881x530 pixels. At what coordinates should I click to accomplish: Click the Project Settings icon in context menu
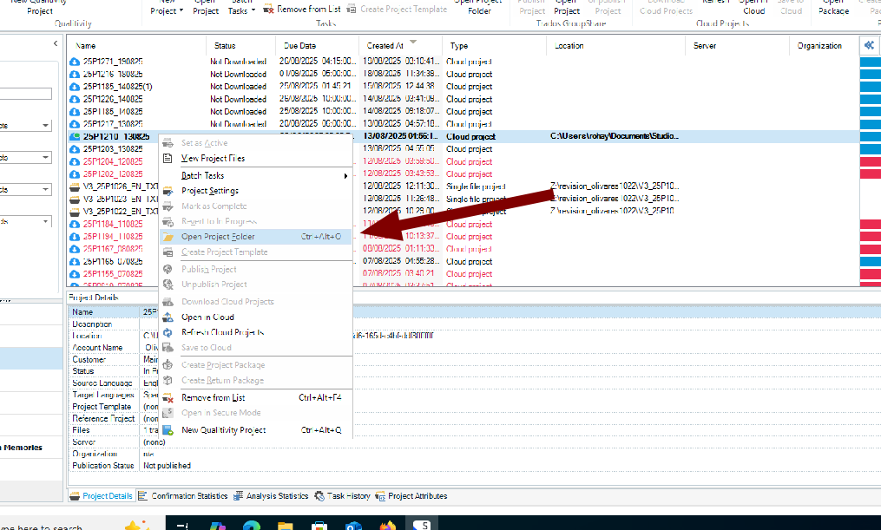pos(168,191)
